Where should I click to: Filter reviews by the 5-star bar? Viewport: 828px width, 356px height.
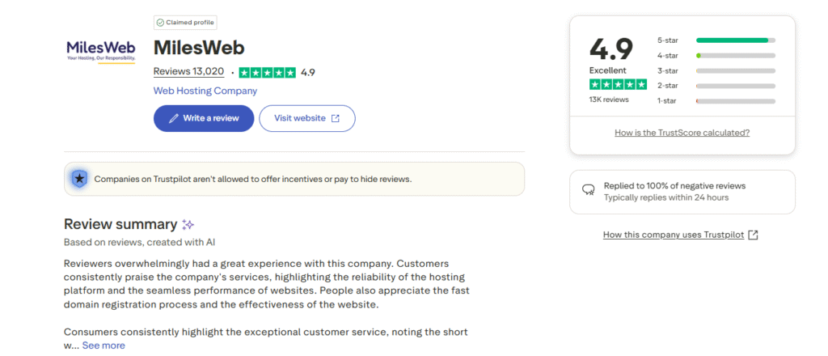[x=735, y=40]
